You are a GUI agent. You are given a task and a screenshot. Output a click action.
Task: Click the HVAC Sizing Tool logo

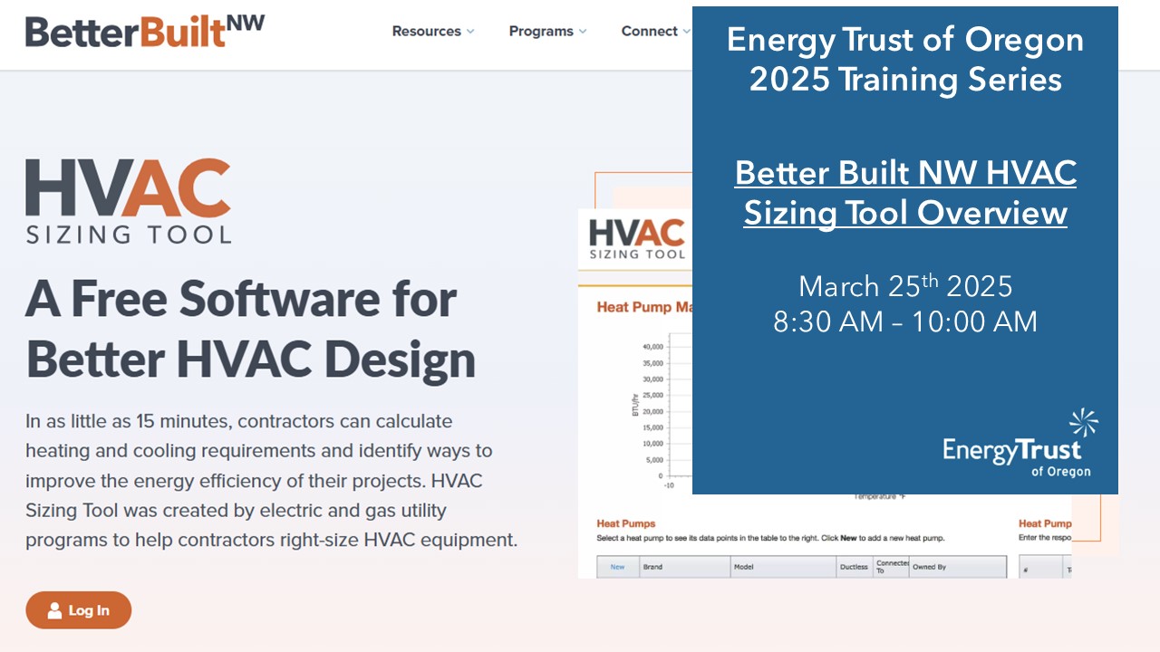pos(128,201)
